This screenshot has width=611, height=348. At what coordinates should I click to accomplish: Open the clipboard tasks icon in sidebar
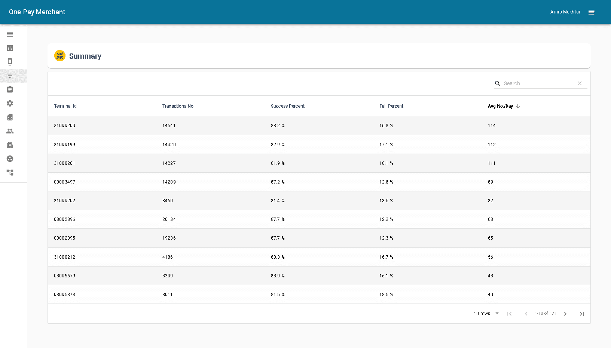coord(10,89)
